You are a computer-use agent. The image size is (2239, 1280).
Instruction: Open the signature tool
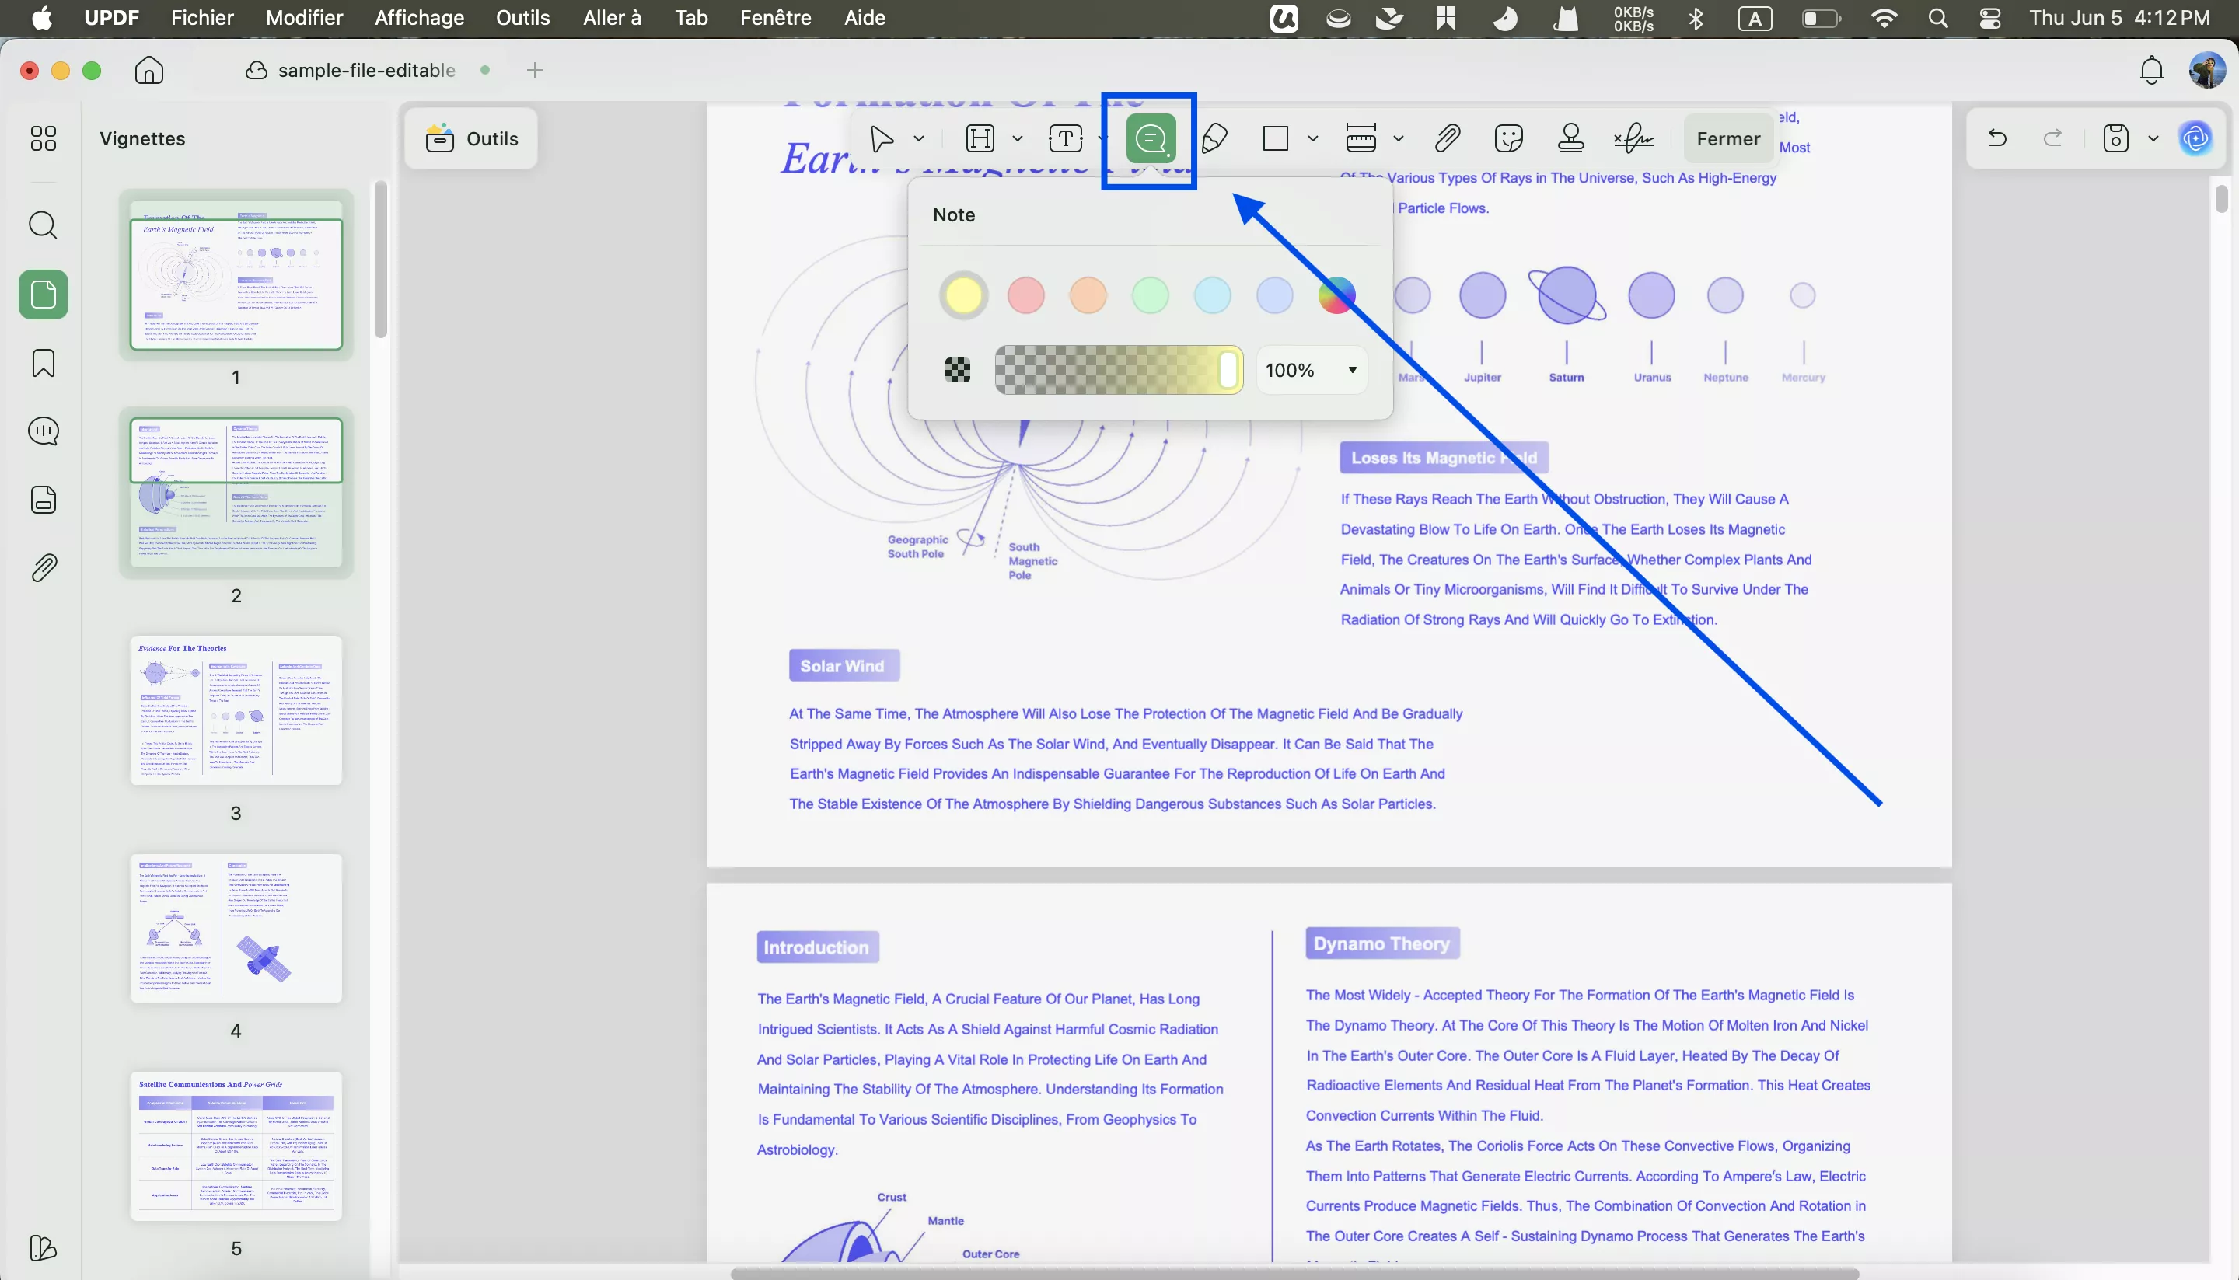coord(1633,139)
